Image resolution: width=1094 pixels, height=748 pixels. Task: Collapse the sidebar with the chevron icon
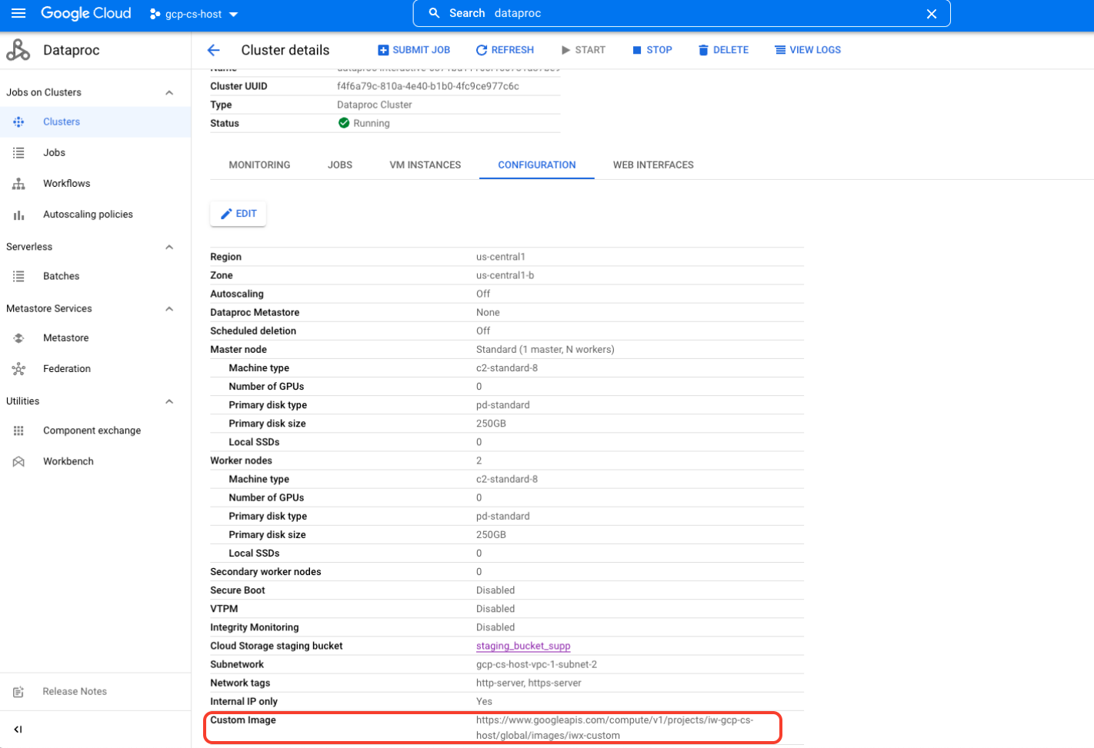[18, 730]
